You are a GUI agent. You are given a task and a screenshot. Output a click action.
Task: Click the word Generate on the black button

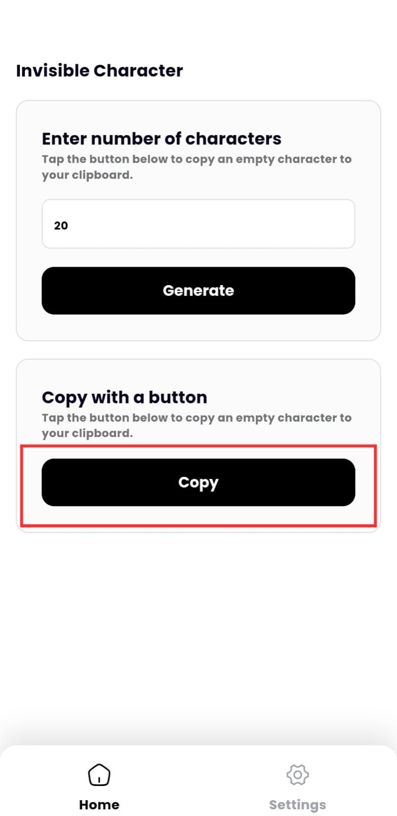198,291
